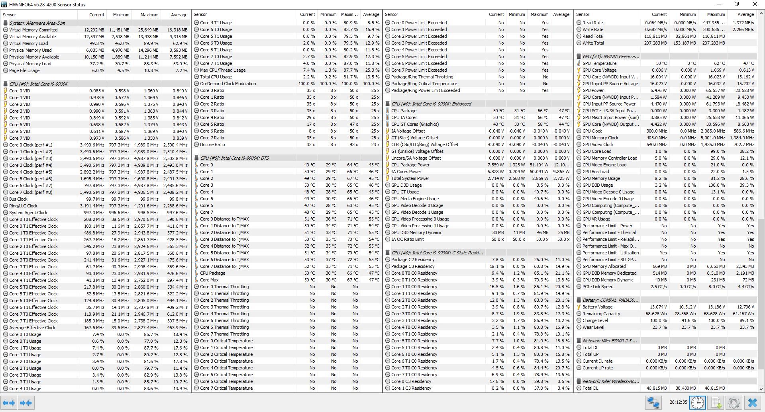Click thermometer icon beside CPU Package in Enhanced section
The image size is (765, 412).
click(x=388, y=111)
